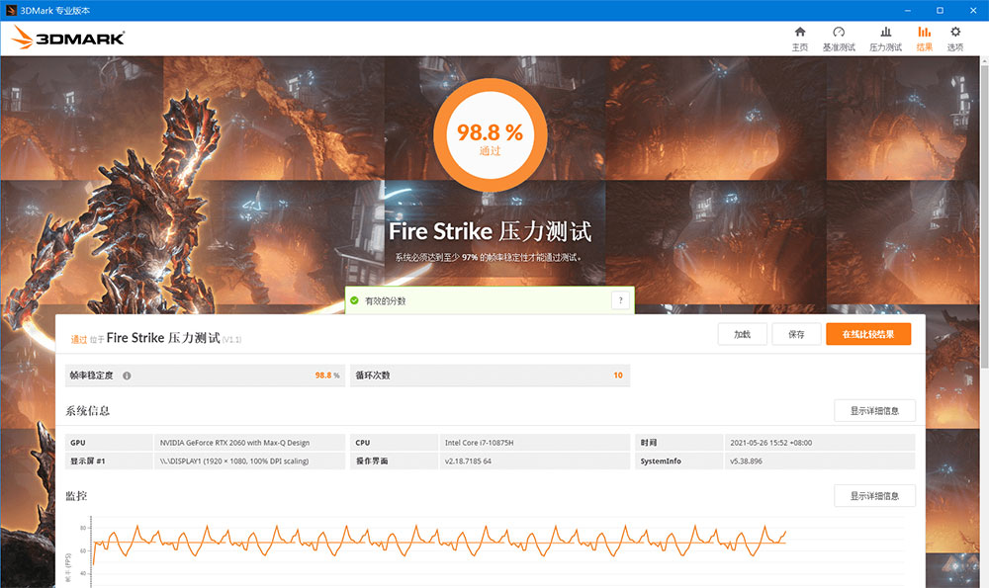Click the 保存 save button

[796, 334]
